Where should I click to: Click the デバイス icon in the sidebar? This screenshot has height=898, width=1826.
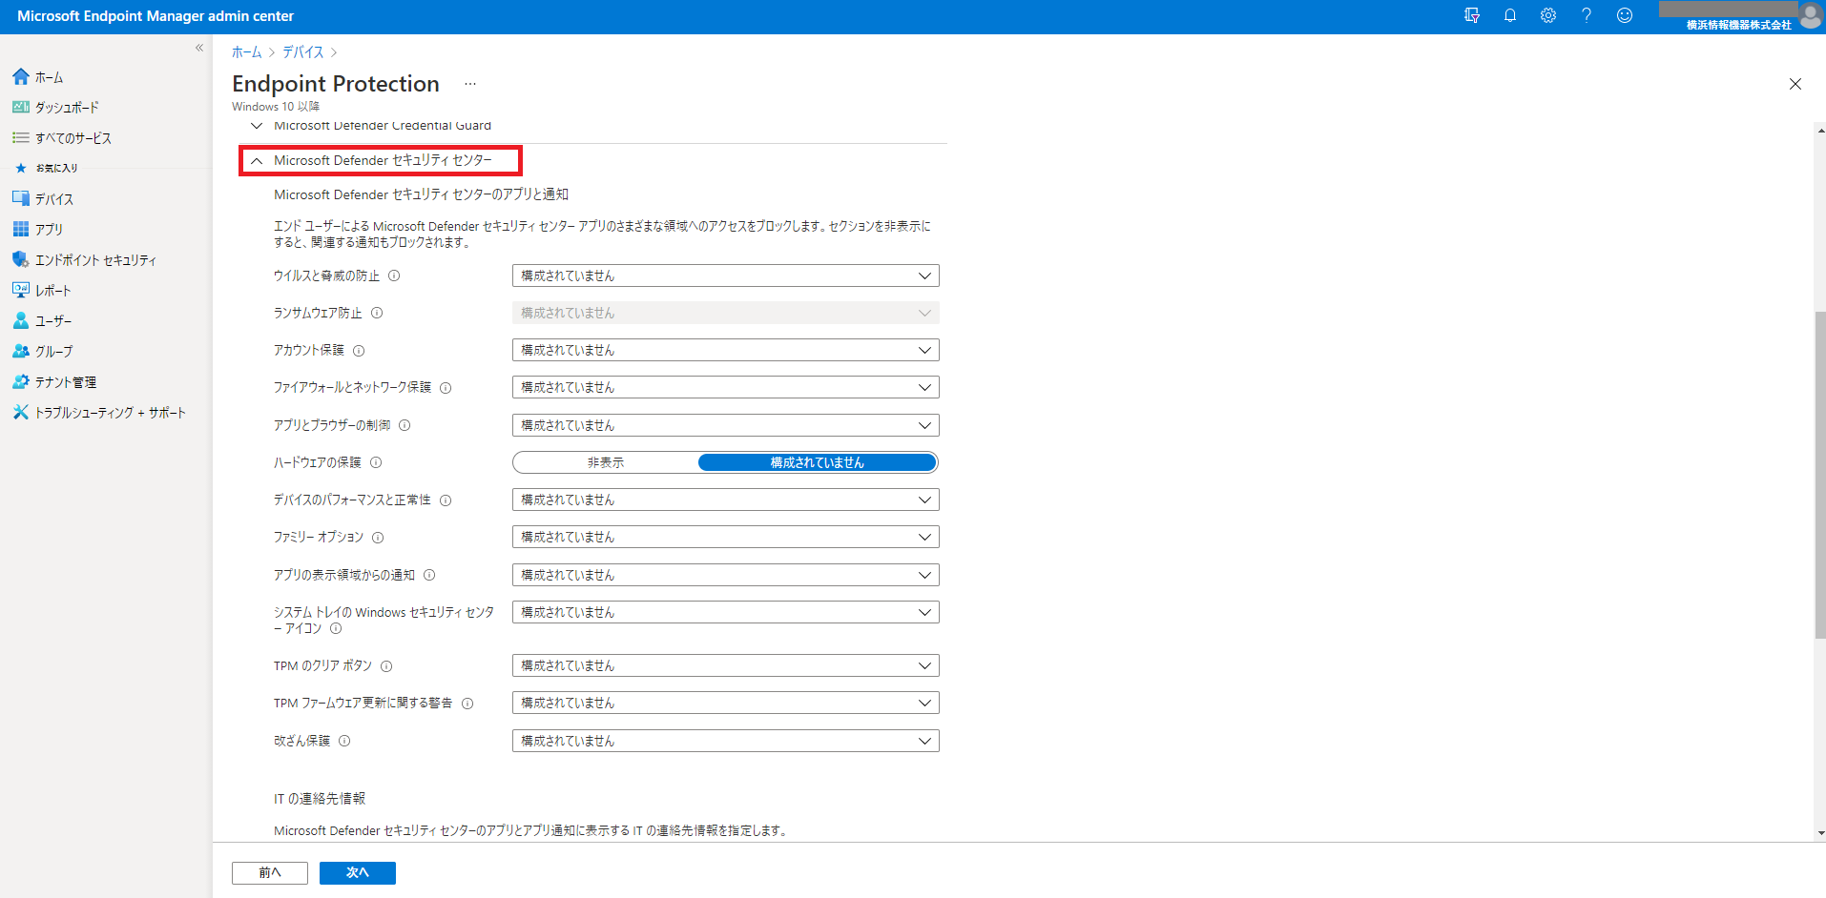coord(21,198)
